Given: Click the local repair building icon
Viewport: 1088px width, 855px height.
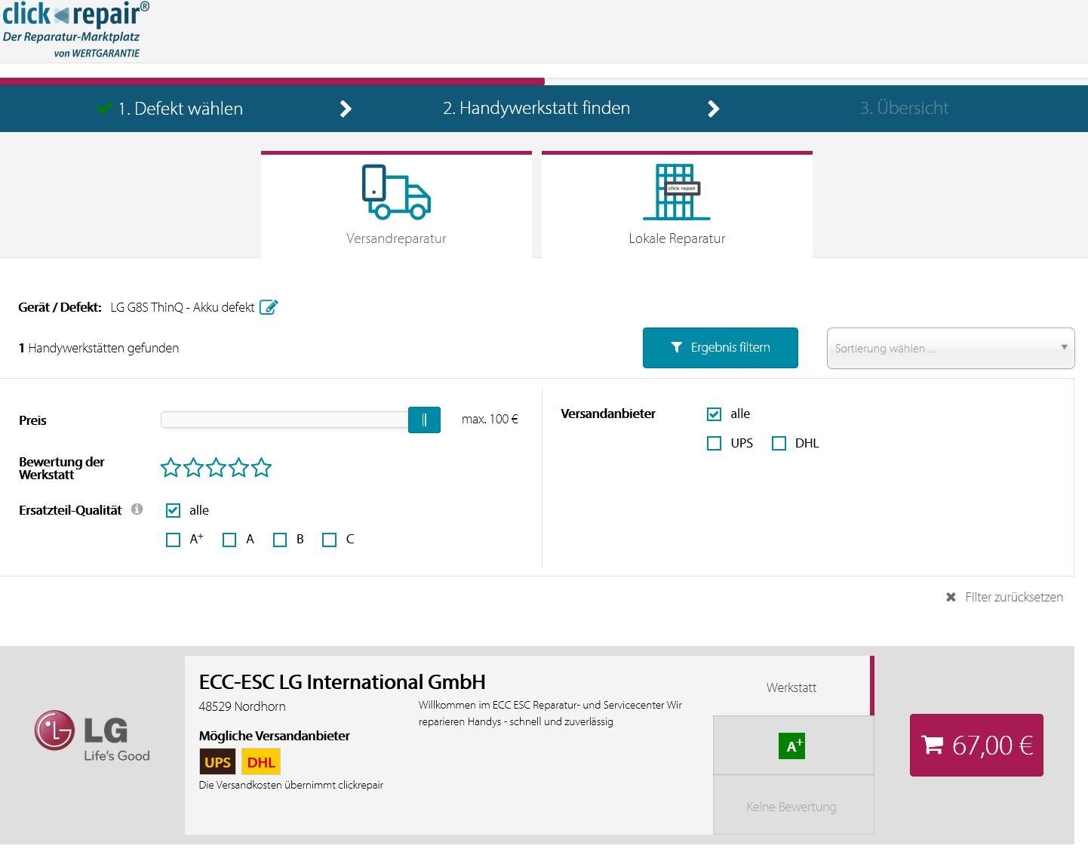Looking at the screenshot, I should click(677, 192).
